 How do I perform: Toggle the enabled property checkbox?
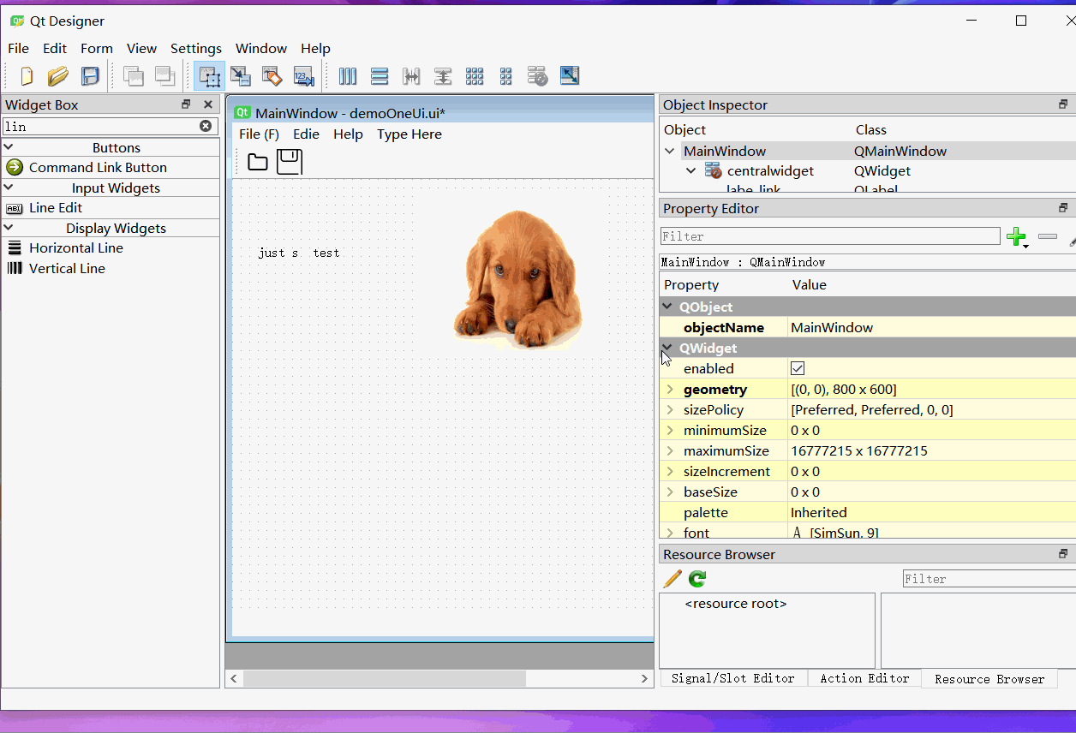[798, 368]
